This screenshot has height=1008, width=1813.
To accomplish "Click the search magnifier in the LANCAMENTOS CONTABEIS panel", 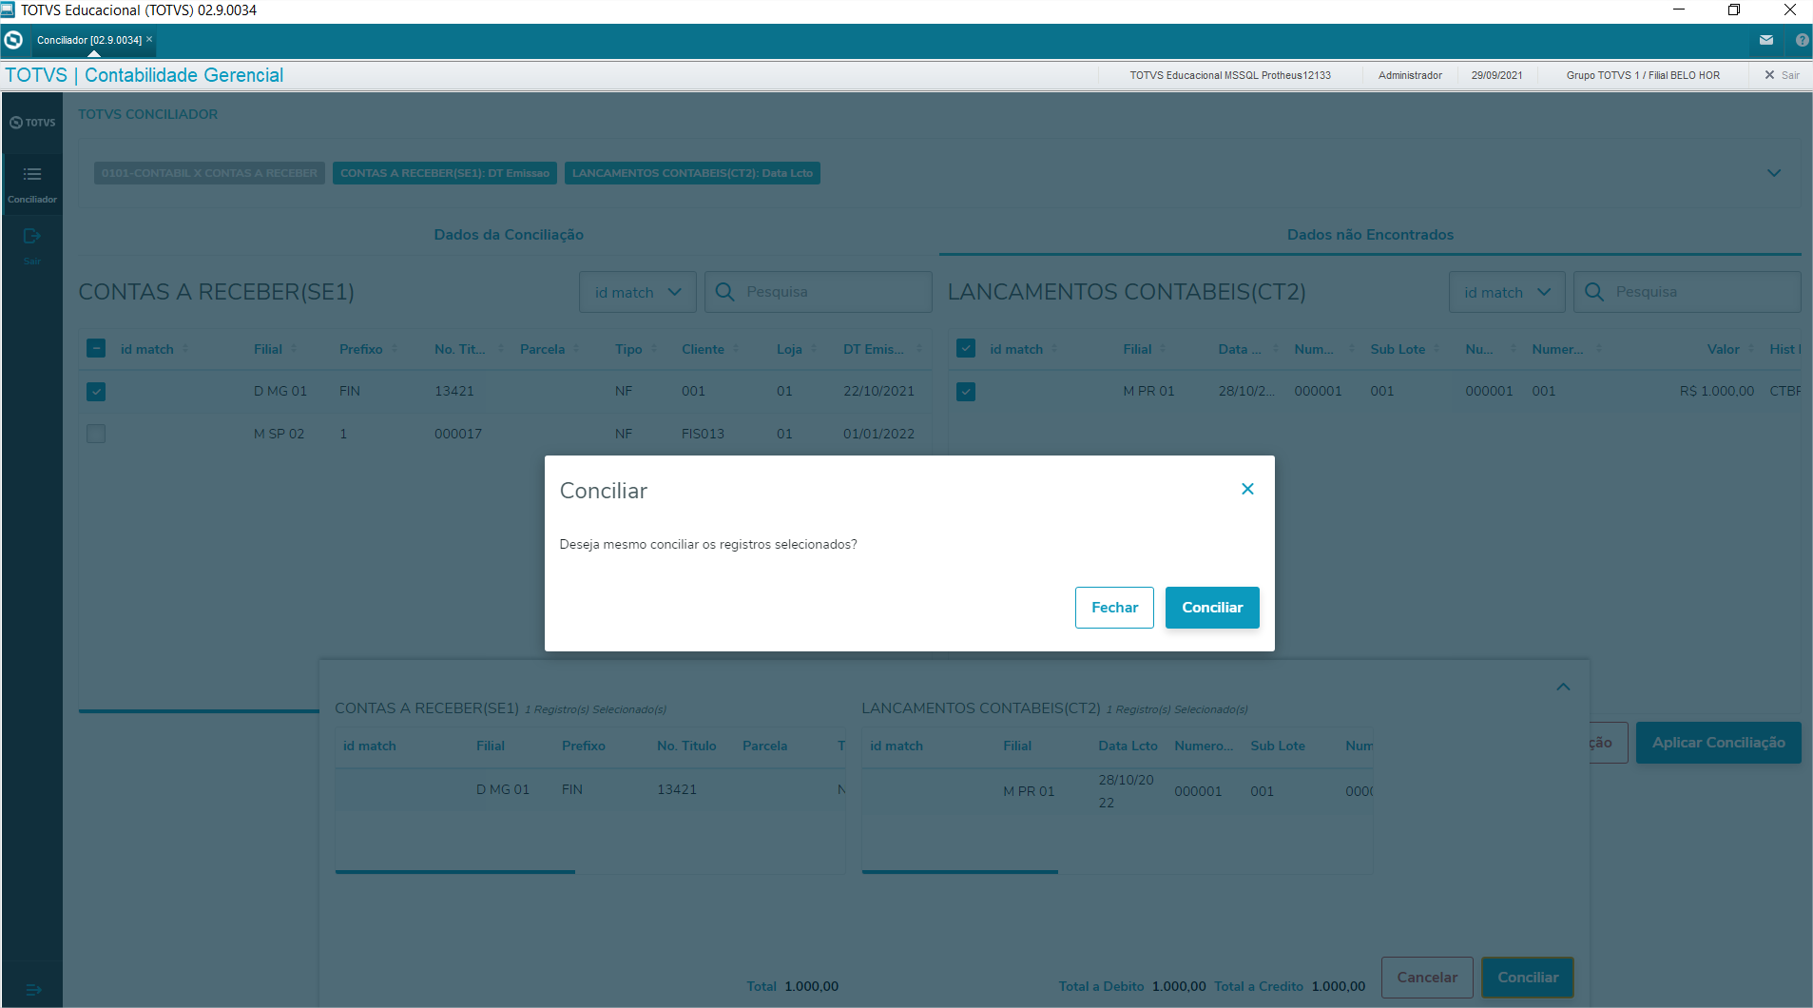I will 1594,292.
